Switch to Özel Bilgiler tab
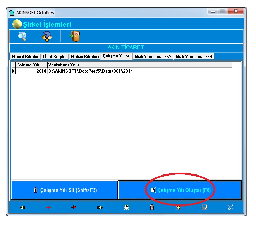256x227 pixels. (55, 57)
